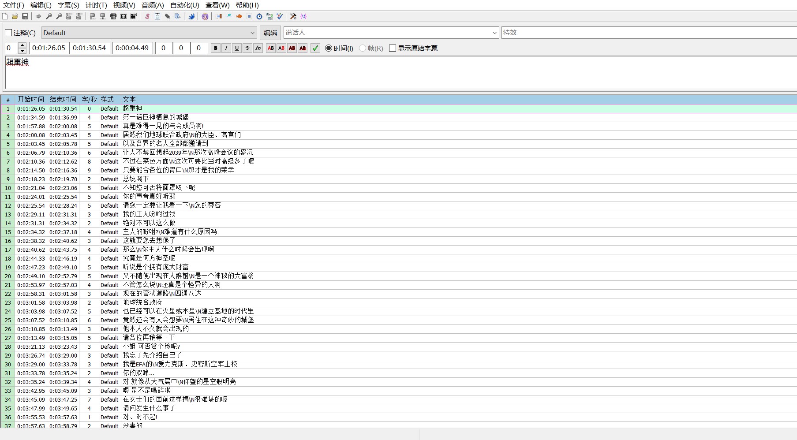
Task: Open the Attachments paperclip icon
Action: coord(168,16)
